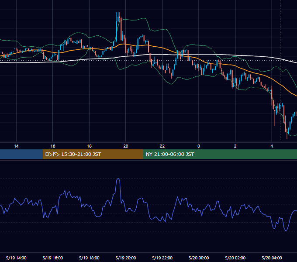
Task: Click the vertical dotted crosshair line after 4
Action: coord(281,70)
